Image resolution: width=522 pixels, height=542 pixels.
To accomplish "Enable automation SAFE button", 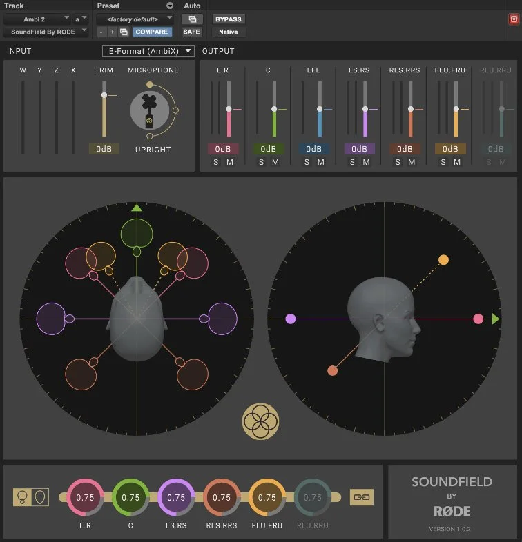I will [x=191, y=32].
